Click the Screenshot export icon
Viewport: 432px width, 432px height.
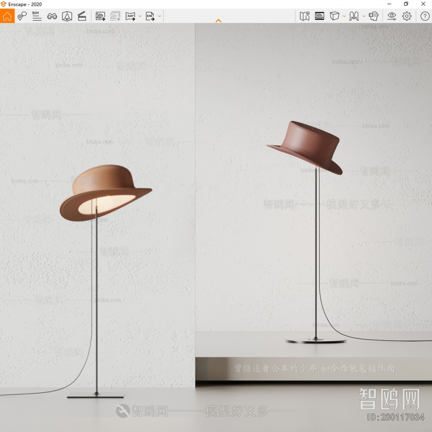click(x=100, y=16)
